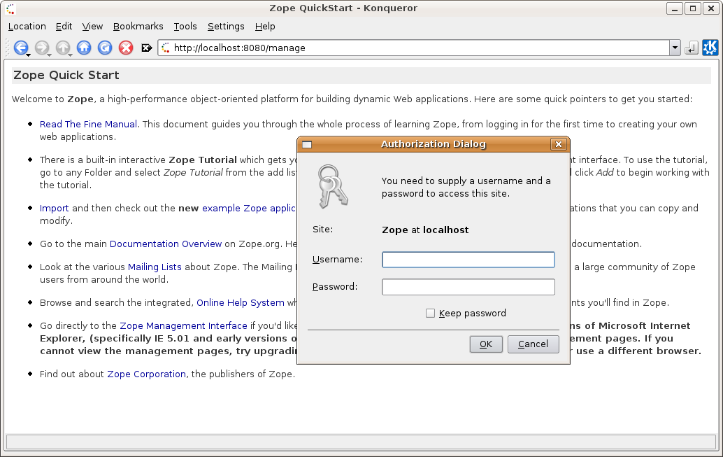The height and width of the screenshot is (457, 723).
Task: Click the Go button beside the URL field
Action: tap(691, 48)
